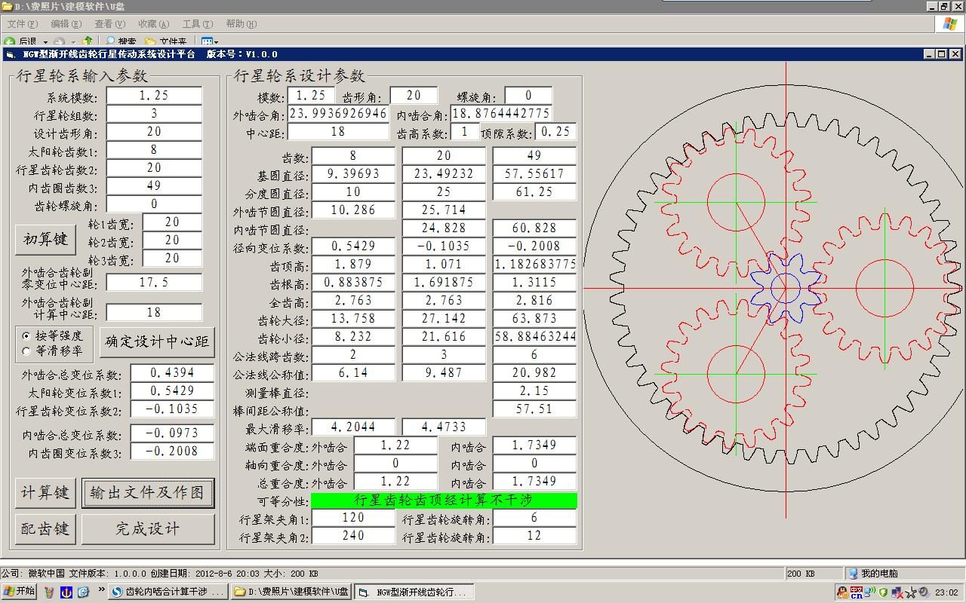966x603 pixels.
Task: Click the 初算键 button
Action: [x=45, y=240]
